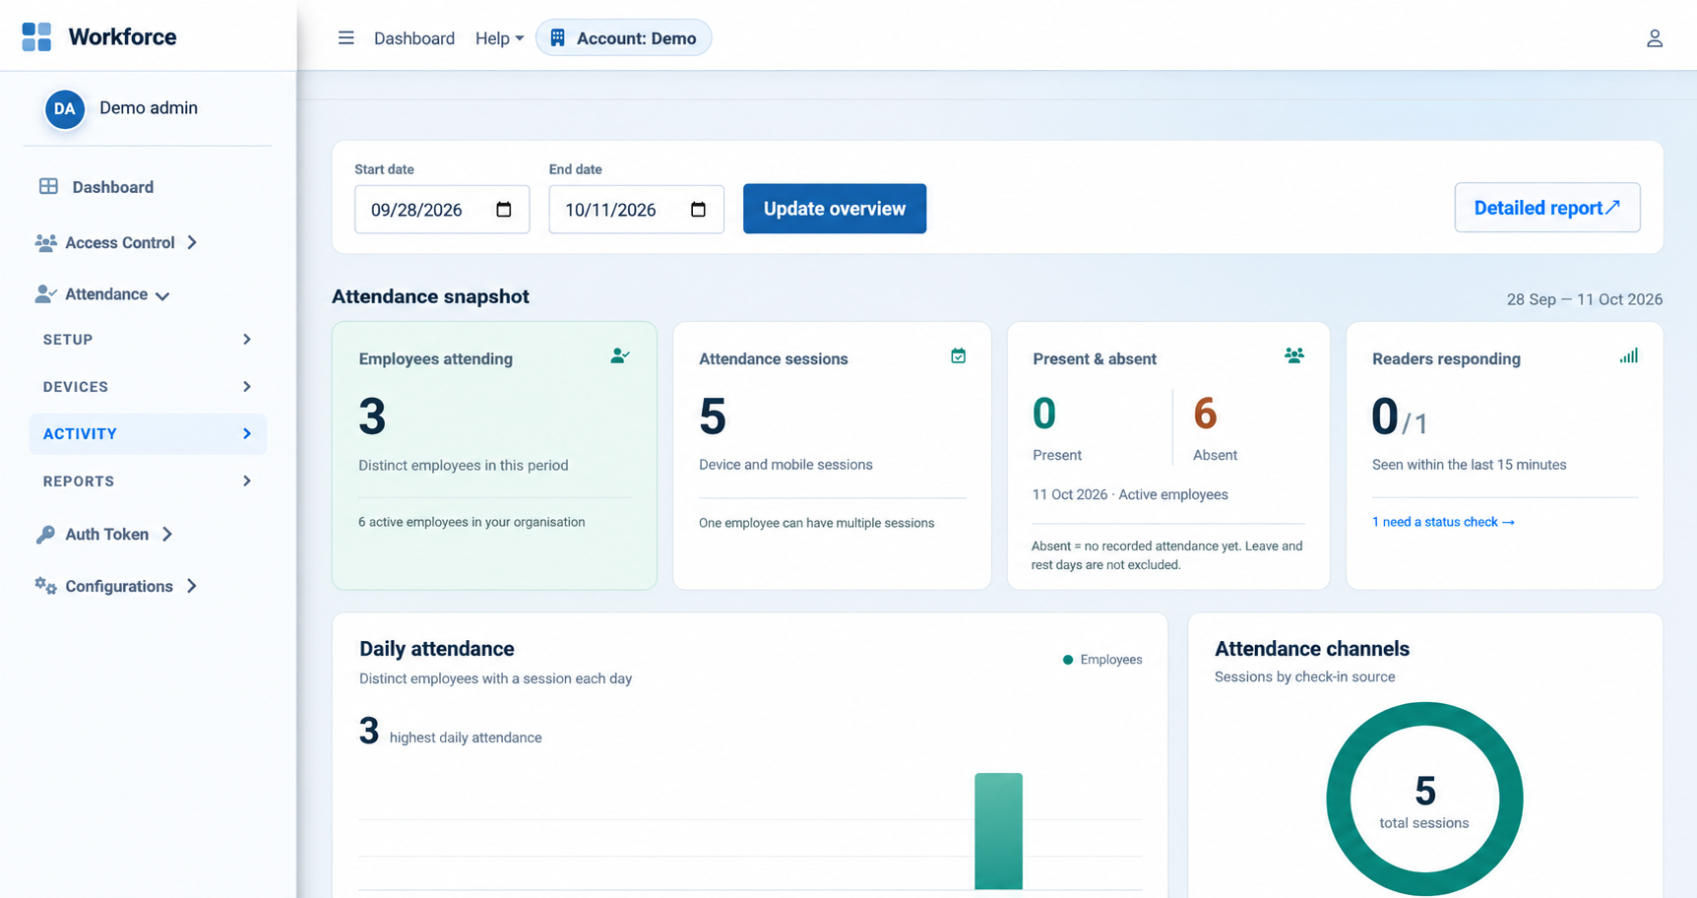Click the Present & absent people icon

[x=1294, y=355]
